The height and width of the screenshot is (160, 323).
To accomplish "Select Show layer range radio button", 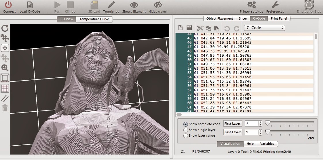I will click(186, 136).
